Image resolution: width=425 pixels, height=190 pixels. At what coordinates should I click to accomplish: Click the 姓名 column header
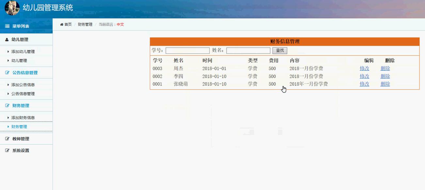tap(179, 61)
